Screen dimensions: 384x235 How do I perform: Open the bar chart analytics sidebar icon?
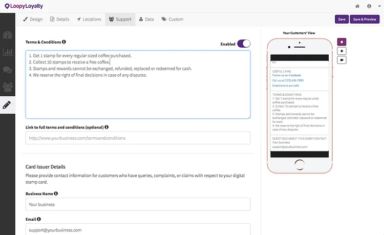7,52
